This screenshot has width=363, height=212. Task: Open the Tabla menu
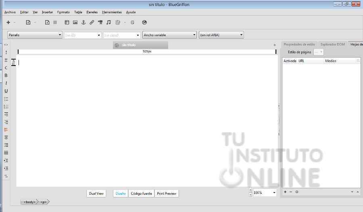pyautogui.click(x=78, y=12)
